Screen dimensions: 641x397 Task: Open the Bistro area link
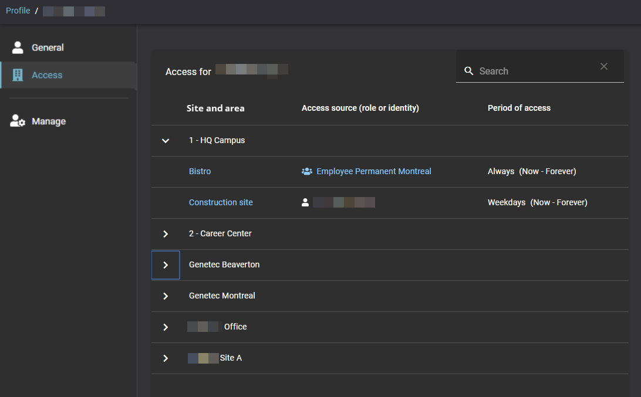click(200, 171)
